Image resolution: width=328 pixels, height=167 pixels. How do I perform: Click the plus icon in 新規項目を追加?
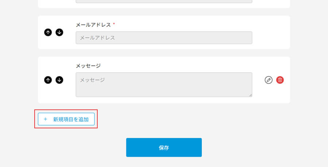click(46, 119)
